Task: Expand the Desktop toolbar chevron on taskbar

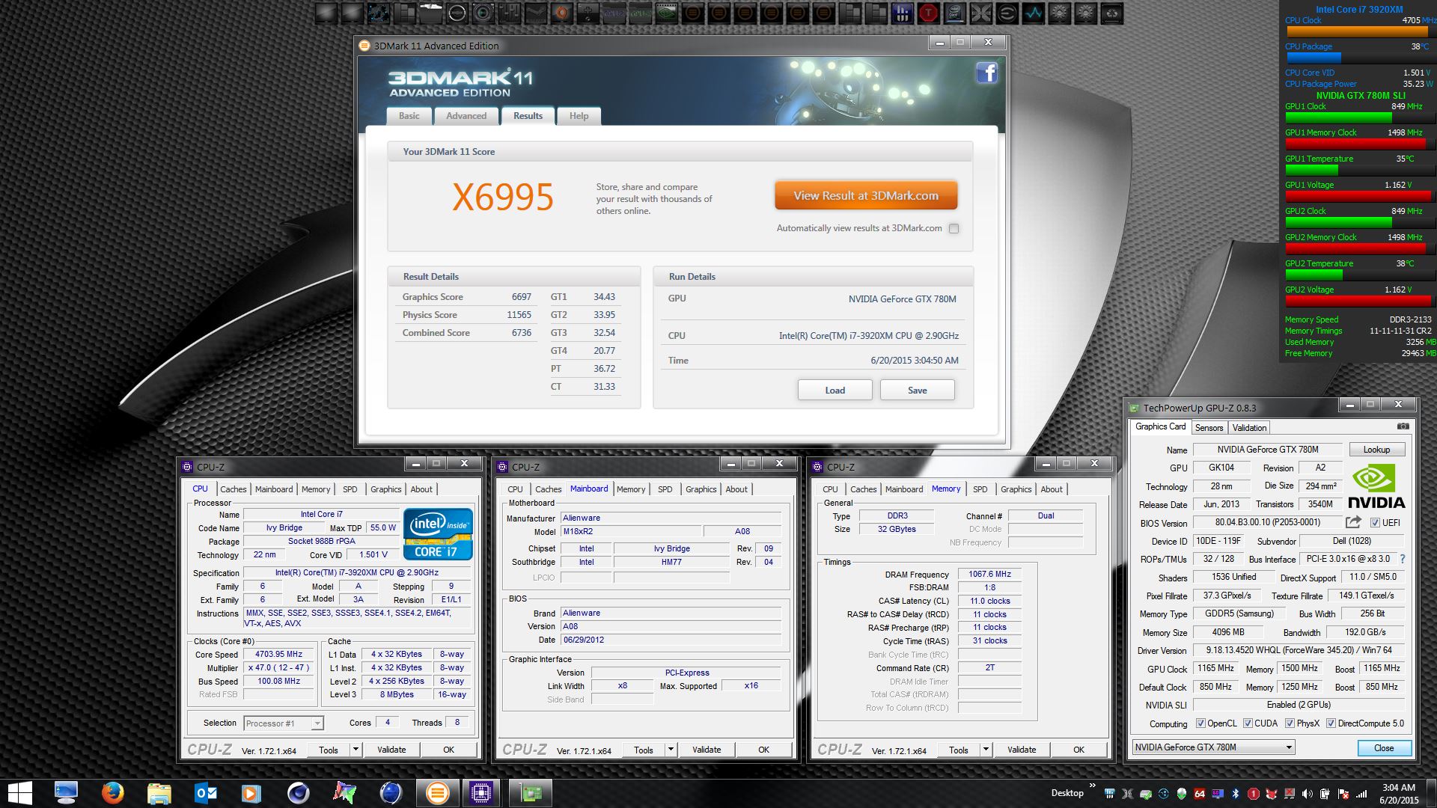Action: point(1093,786)
